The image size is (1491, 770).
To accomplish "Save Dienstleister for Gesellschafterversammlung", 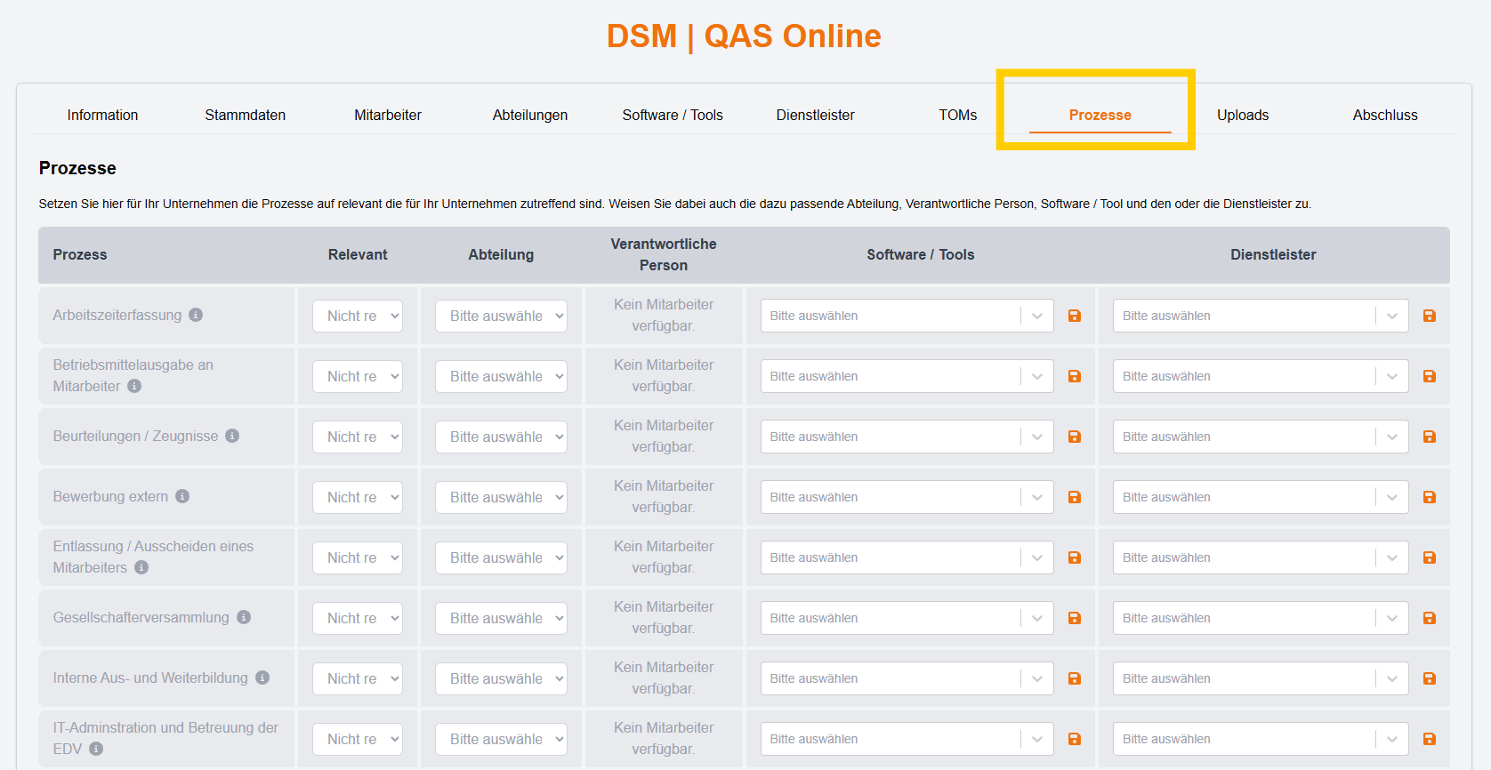I will 1430,618.
